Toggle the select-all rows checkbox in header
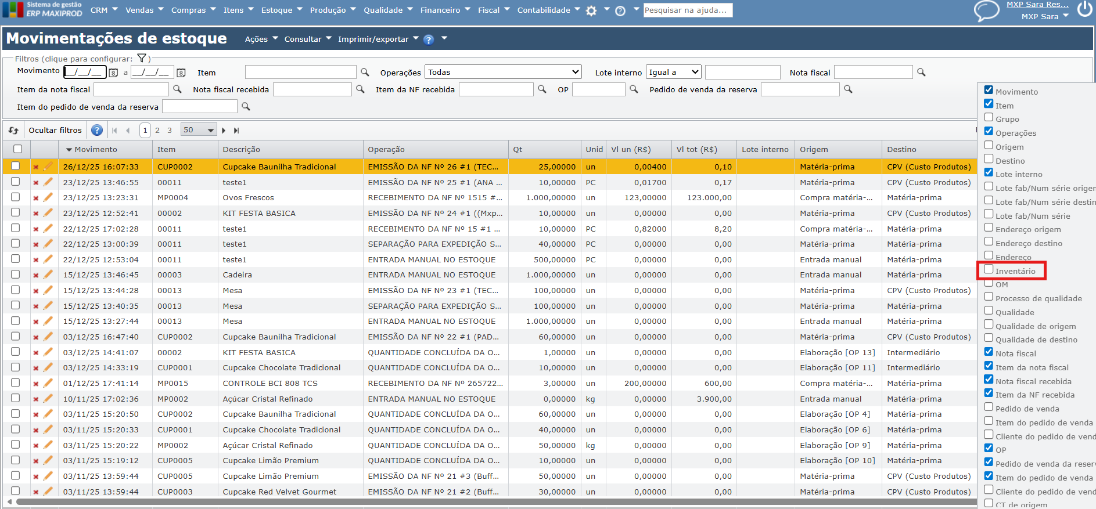1096x509 pixels. click(18, 149)
